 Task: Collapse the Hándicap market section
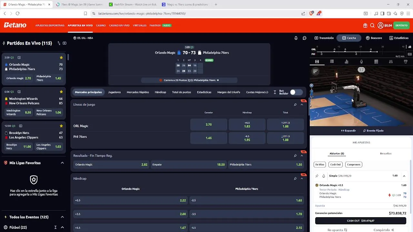[302, 179]
